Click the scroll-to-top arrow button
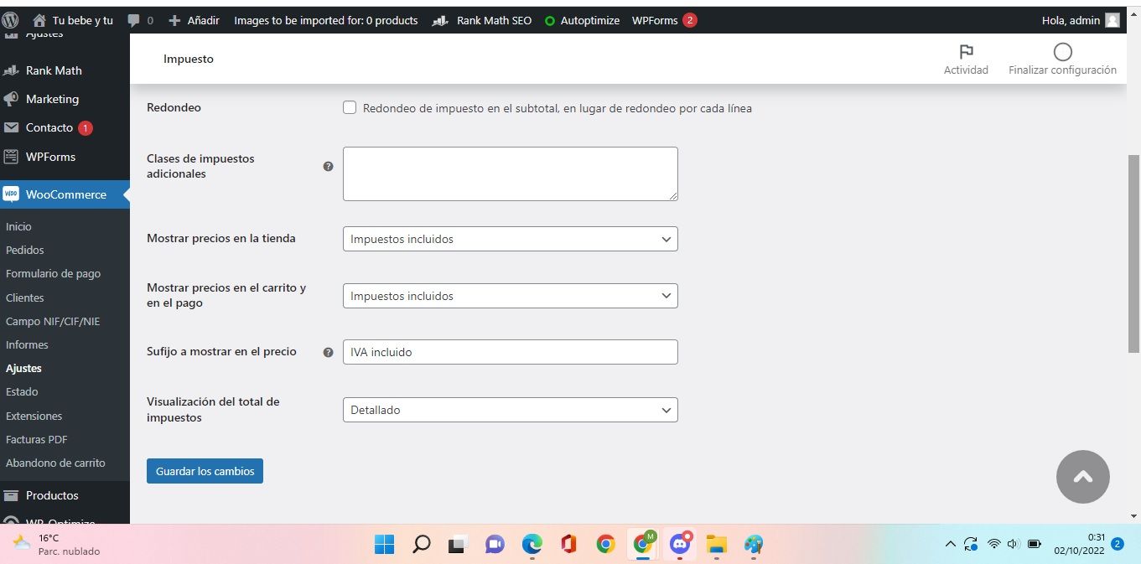Screen dimensions: 1141x564 (1082, 477)
